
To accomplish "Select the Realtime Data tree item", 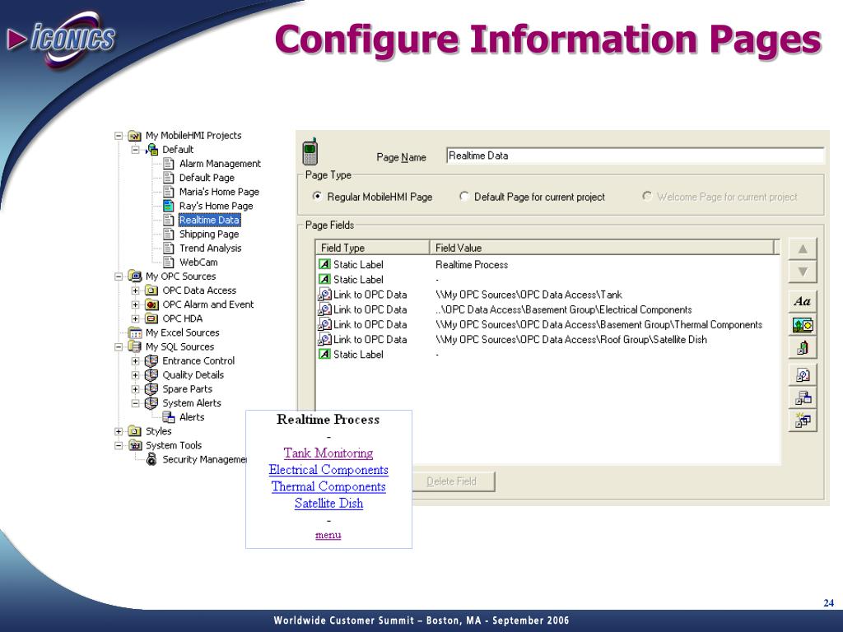I will click(x=209, y=220).
